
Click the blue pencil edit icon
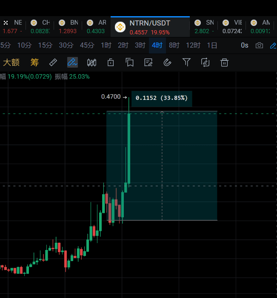(x=274, y=45)
